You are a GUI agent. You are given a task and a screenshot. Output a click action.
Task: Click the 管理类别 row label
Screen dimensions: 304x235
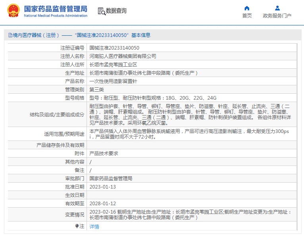pos(75,90)
